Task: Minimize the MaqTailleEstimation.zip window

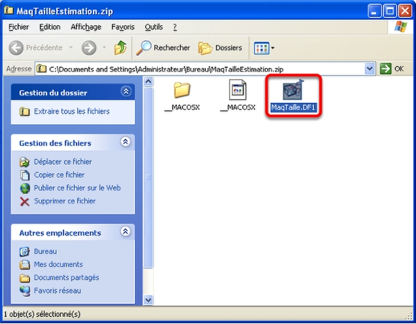Action: [374, 11]
